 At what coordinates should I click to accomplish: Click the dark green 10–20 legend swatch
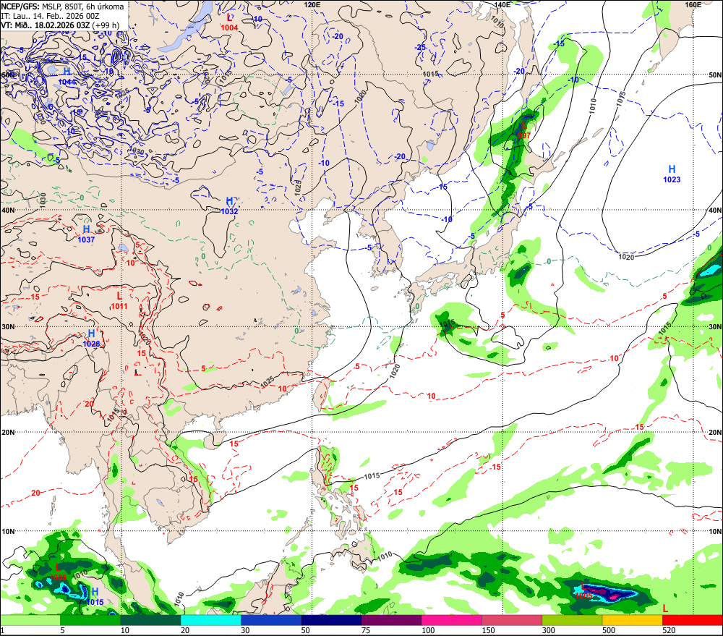coord(150,620)
